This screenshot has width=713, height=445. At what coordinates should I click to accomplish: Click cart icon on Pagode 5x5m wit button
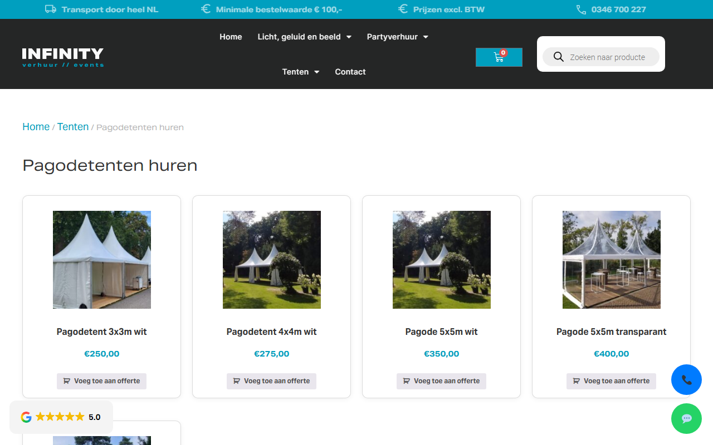pos(407,381)
